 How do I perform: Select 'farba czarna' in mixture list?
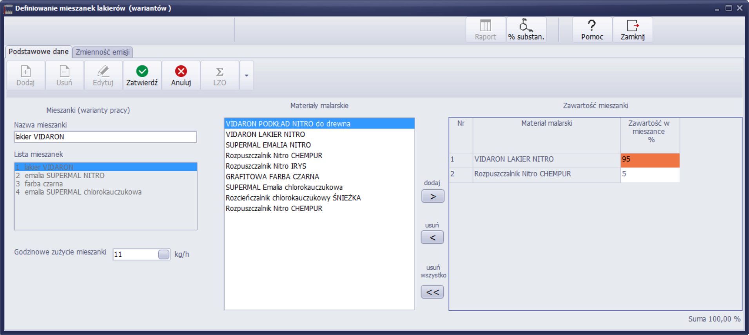105,184
